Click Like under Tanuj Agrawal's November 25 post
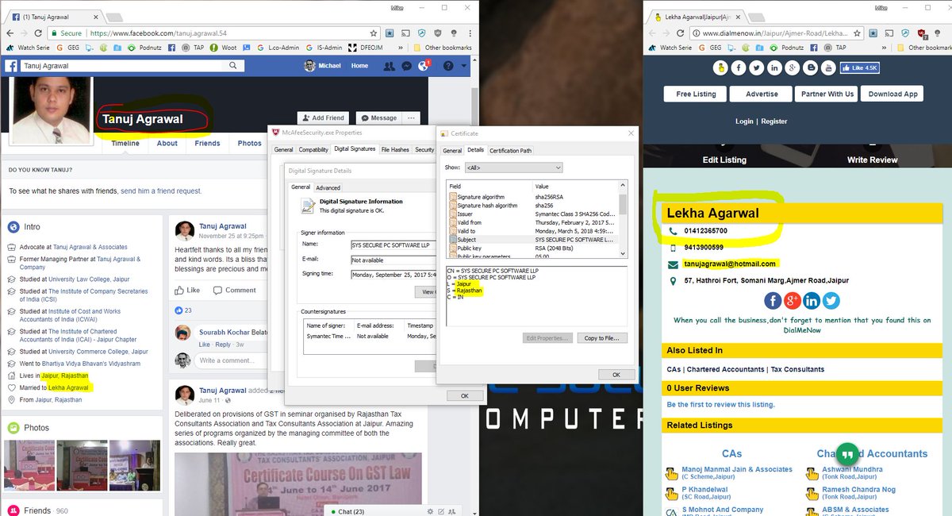Image resolution: width=952 pixels, height=516 pixels. pyautogui.click(x=187, y=290)
